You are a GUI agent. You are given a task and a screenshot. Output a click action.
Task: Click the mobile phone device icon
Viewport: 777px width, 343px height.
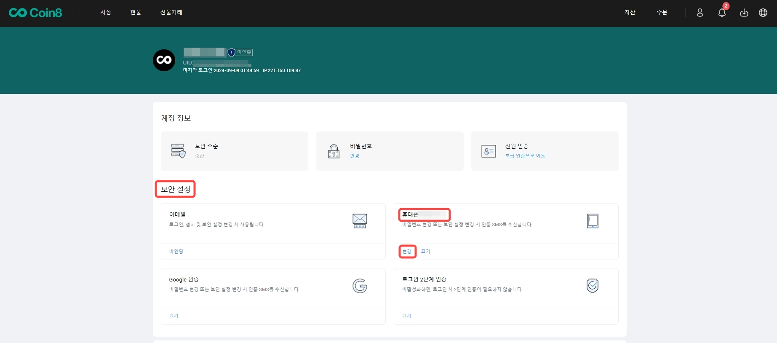[592, 221]
